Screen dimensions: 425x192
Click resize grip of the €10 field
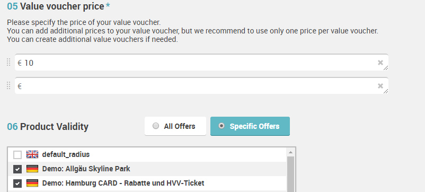(386, 68)
